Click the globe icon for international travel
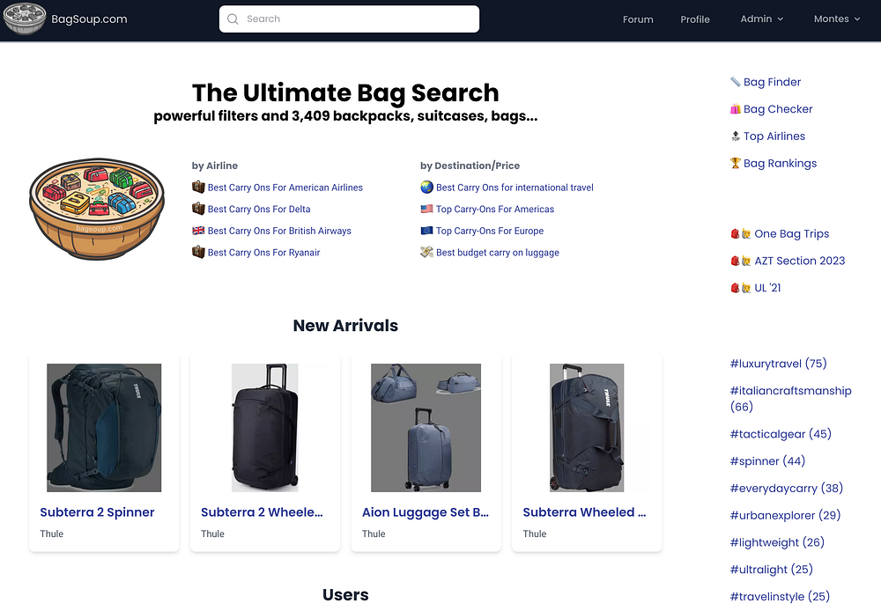This screenshot has height=611, width=881. pos(426,187)
